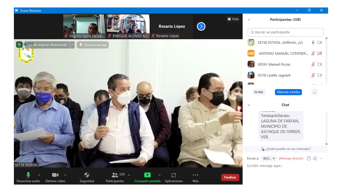Click 0059V Manuel Rosas camera icon
This screenshot has width=342, height=192.
point(320,64)
